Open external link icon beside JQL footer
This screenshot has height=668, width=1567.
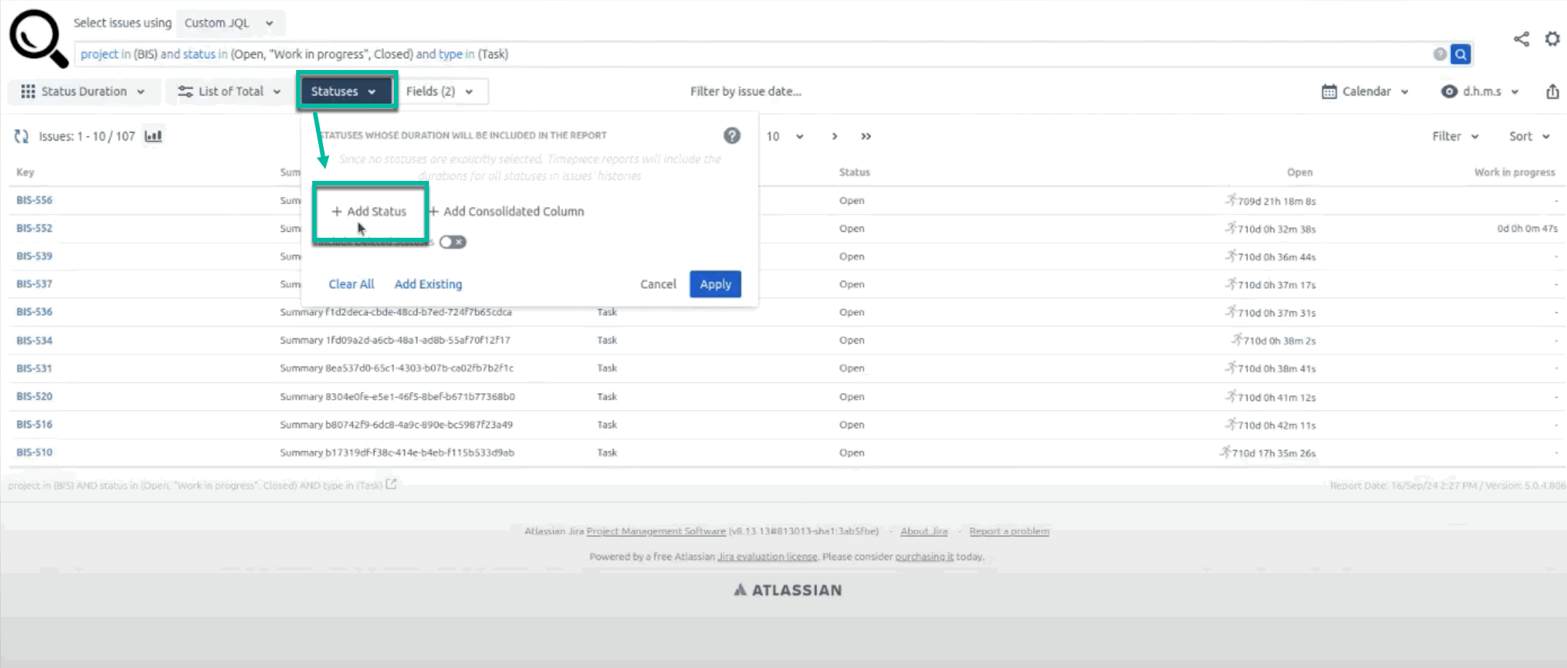click(392, 484)
